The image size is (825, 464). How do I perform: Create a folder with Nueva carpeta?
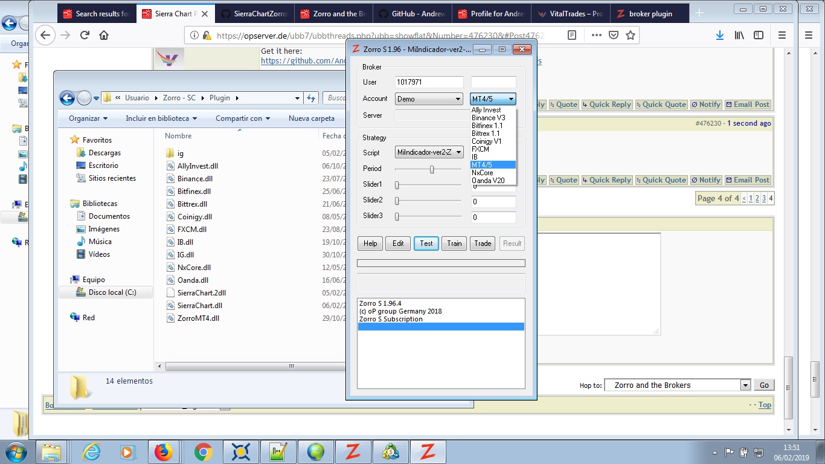point(312,118)
